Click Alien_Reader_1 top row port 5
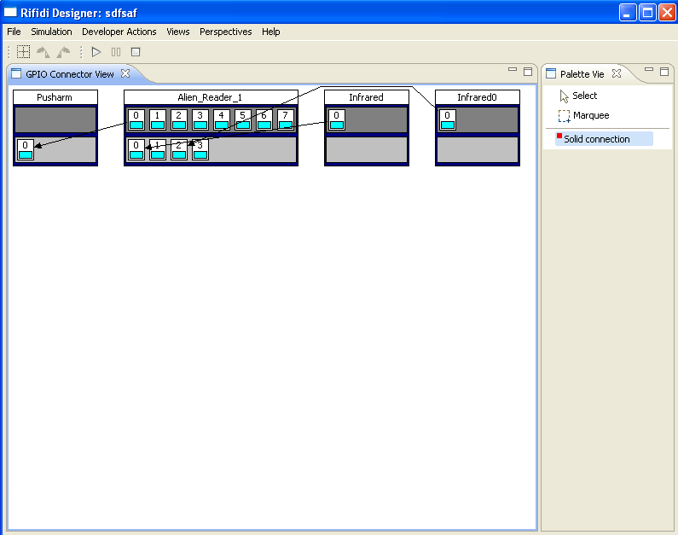The width and height of the screenshot is (678, 535). pos(242,119)
